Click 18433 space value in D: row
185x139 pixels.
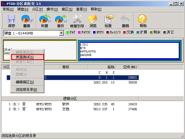[133, 104]
